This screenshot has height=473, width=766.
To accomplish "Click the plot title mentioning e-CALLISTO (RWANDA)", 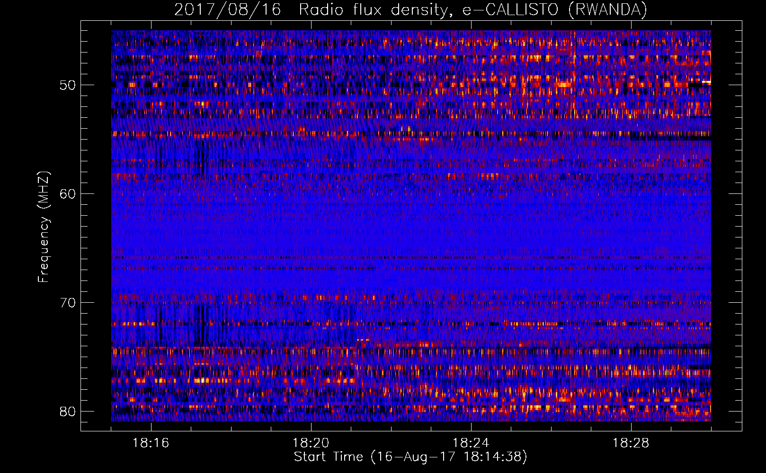I will coord(410,9).
